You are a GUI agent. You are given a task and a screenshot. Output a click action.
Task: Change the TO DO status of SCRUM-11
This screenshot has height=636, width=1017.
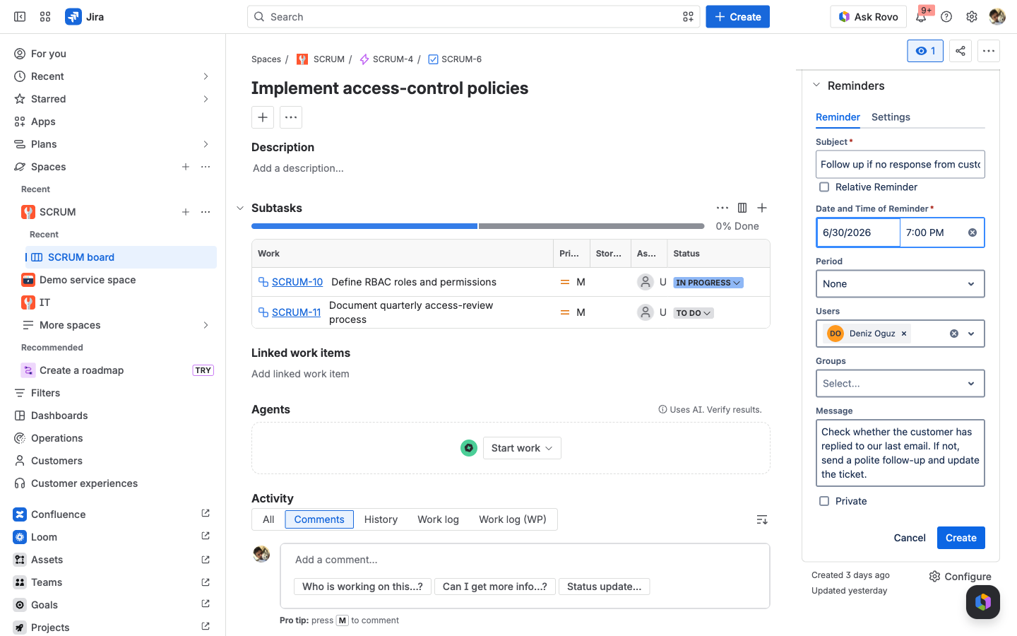click(x=694, y=313)
